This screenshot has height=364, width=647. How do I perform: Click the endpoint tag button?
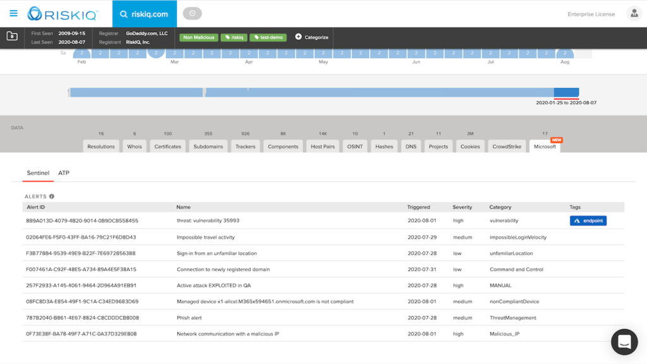(x=588, y=221)
